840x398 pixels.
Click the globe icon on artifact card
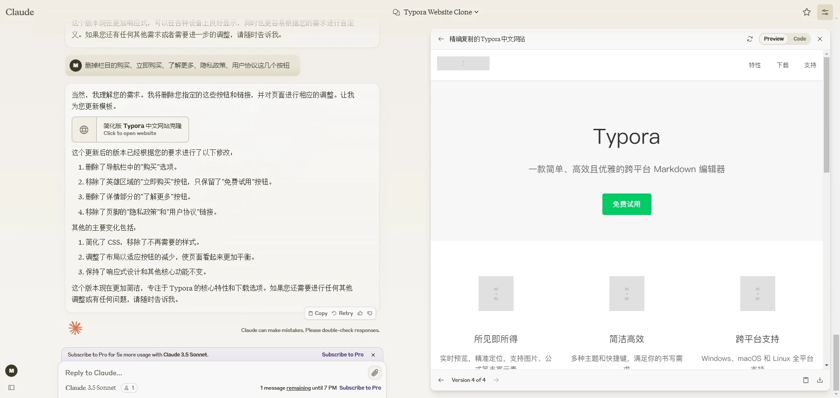click(x=84, y=130)
